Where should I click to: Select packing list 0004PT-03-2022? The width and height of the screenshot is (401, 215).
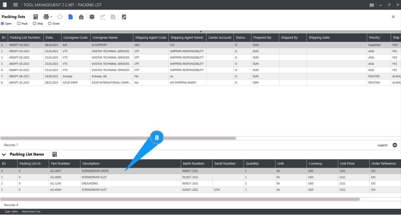point(200,70)
